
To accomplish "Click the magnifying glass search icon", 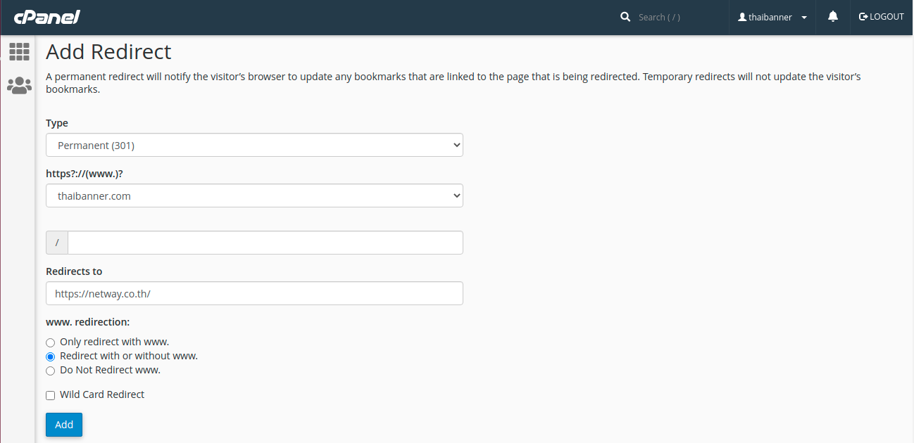I will click(625, 17).
